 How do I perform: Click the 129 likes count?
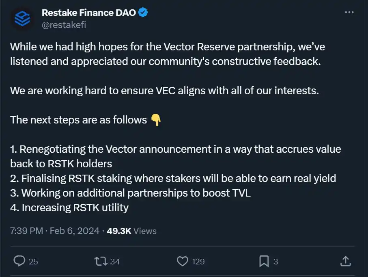coord(198,262)
